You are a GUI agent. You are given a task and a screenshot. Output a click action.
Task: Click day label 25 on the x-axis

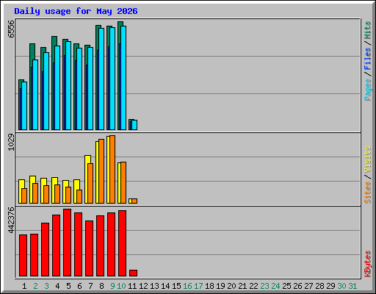(286, 286)
